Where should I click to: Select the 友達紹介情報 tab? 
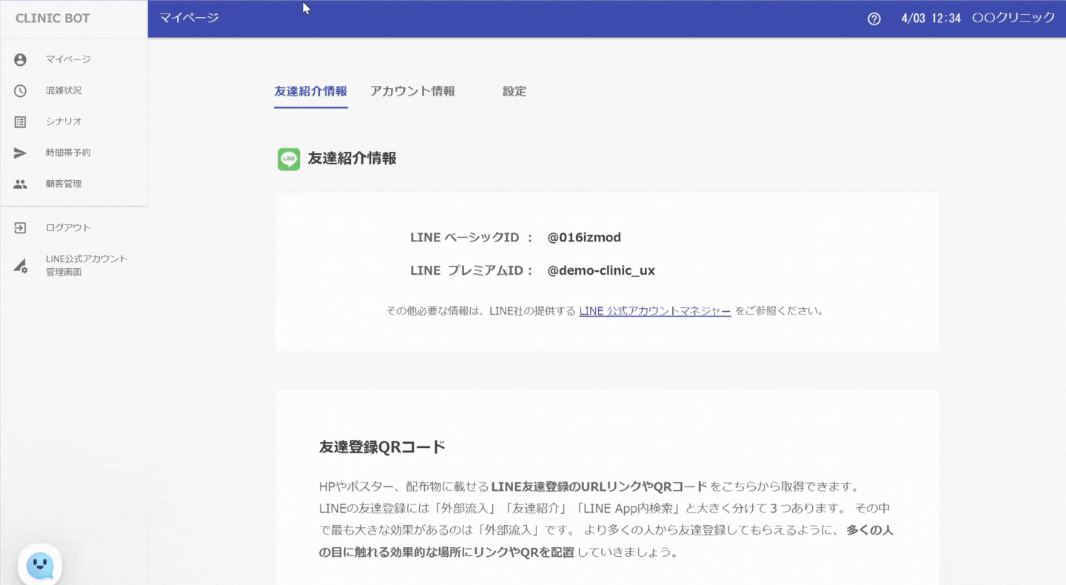point(310,92)
